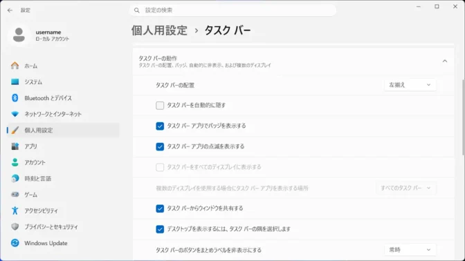Screen dimensions: 465x261
Task: Click the タスク バー breadcrumb title
Action: point(228,30)
